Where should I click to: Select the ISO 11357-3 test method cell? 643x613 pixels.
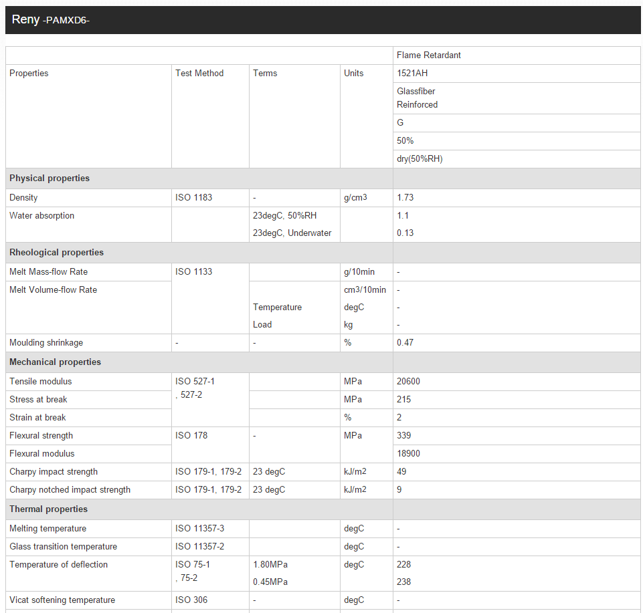click(210, 529)
